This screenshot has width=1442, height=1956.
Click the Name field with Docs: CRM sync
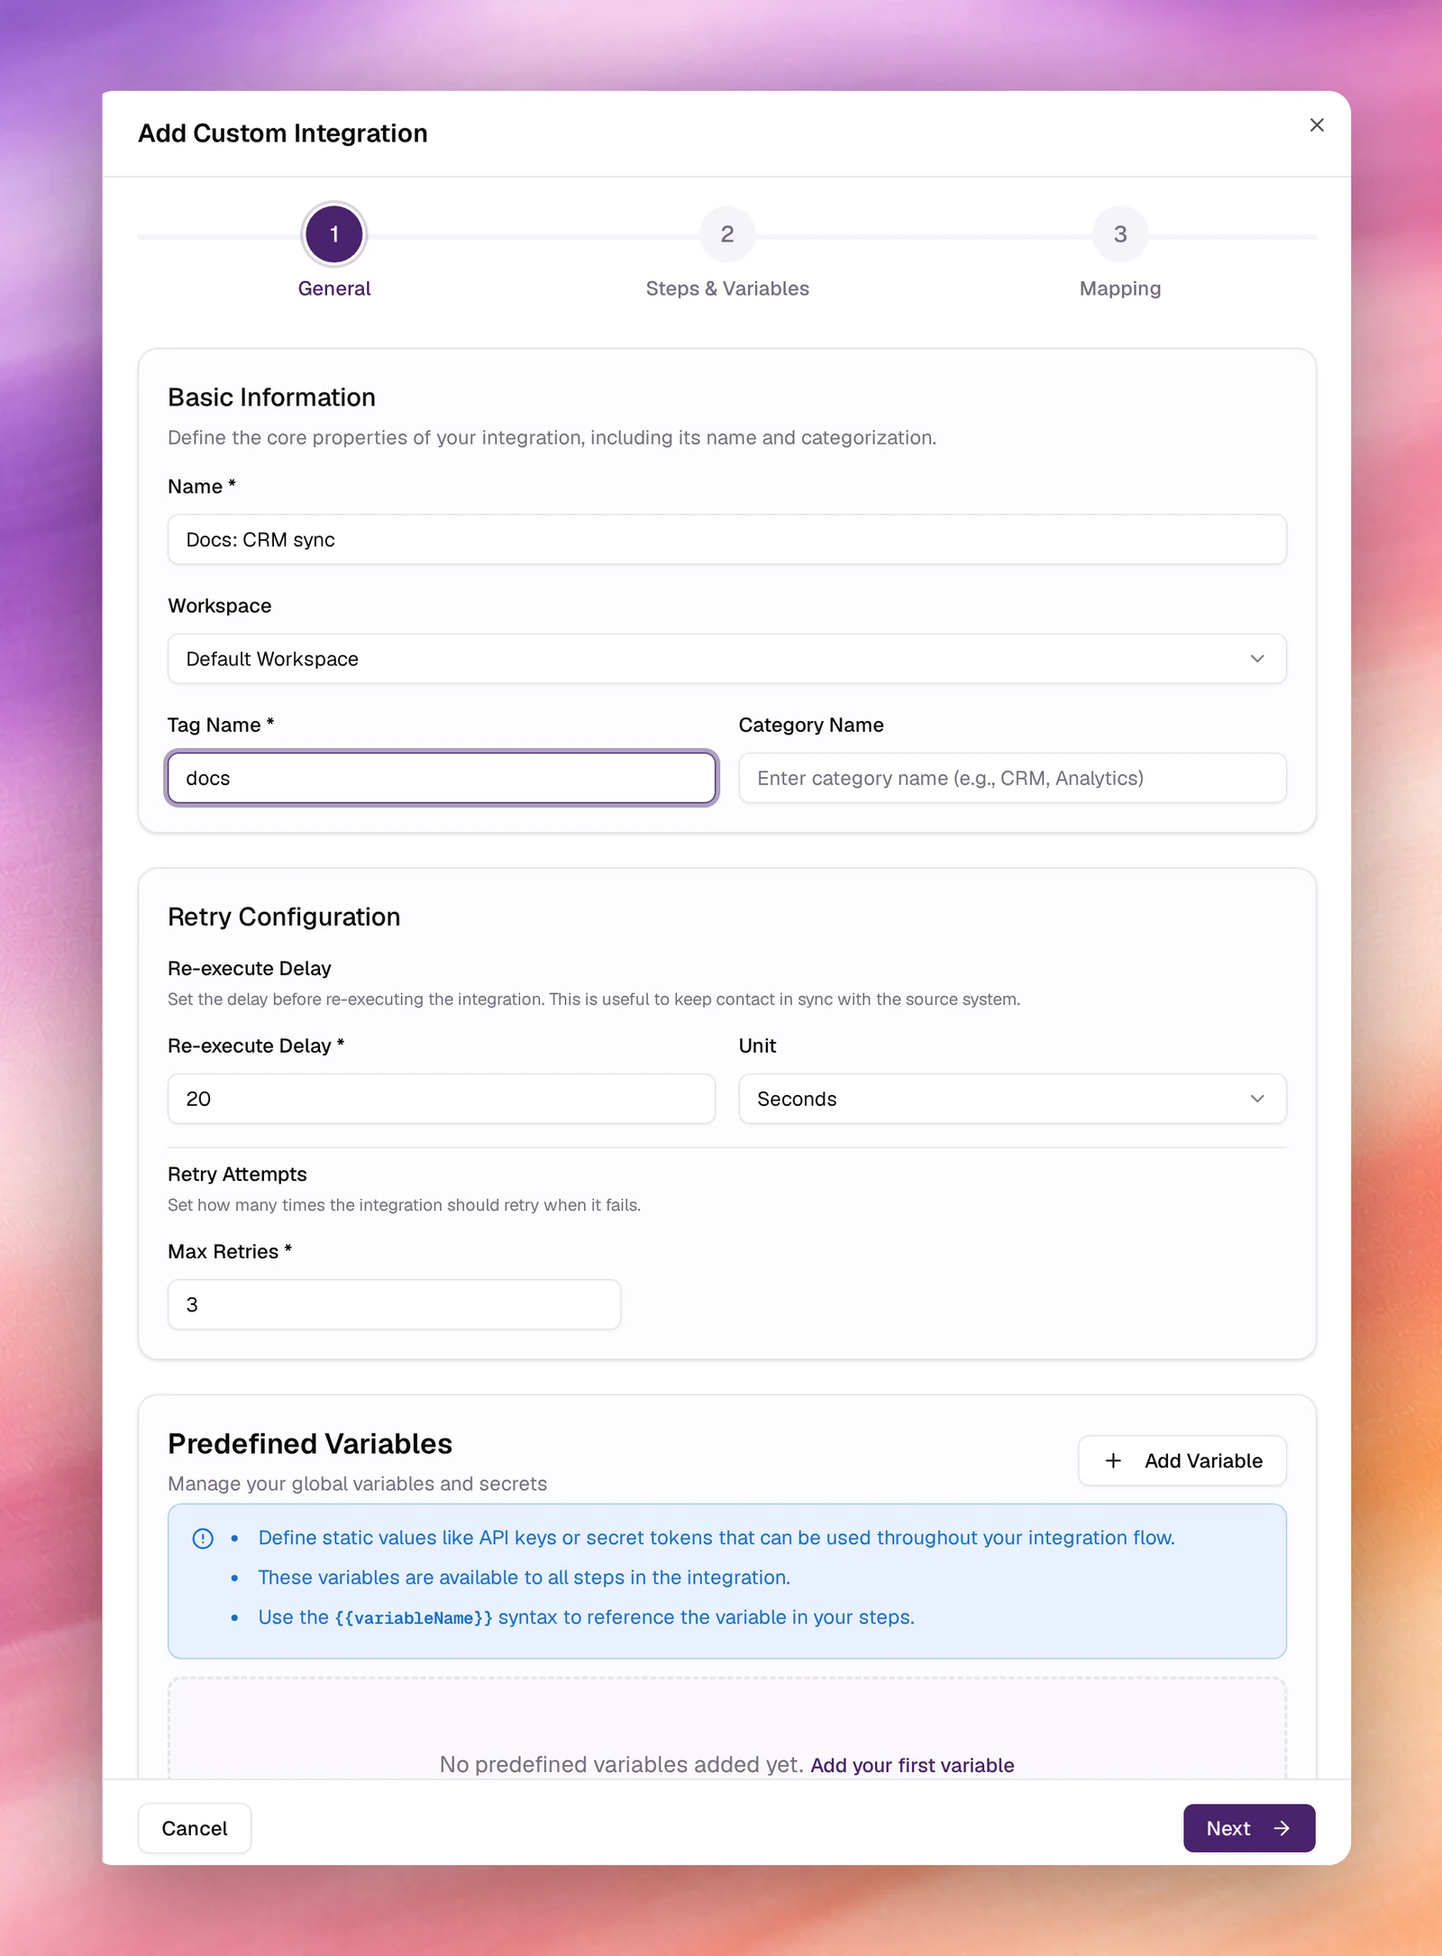coord(726,540)
